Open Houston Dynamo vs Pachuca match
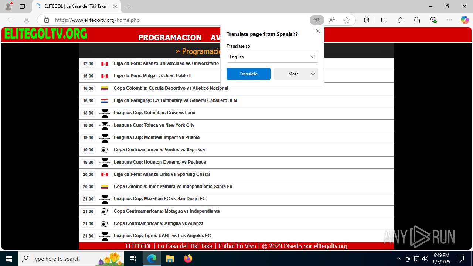The width and height of the screenshot is (473, 266). coord(160,162)
